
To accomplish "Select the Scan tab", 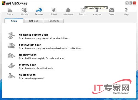I will [14, 21].
